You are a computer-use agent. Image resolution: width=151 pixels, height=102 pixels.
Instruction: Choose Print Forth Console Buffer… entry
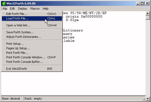32,62
